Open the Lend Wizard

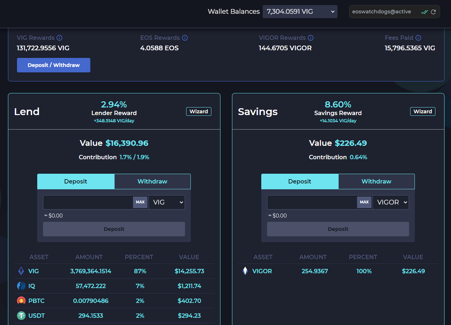click(199, 111)
